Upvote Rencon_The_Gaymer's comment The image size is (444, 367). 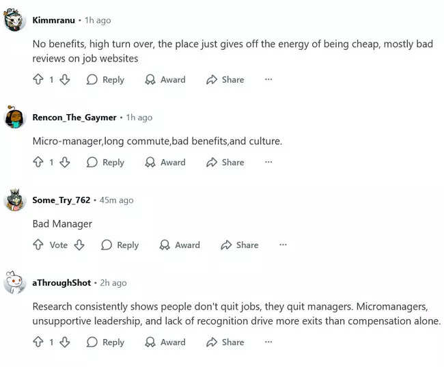click(x=38, y=163)
